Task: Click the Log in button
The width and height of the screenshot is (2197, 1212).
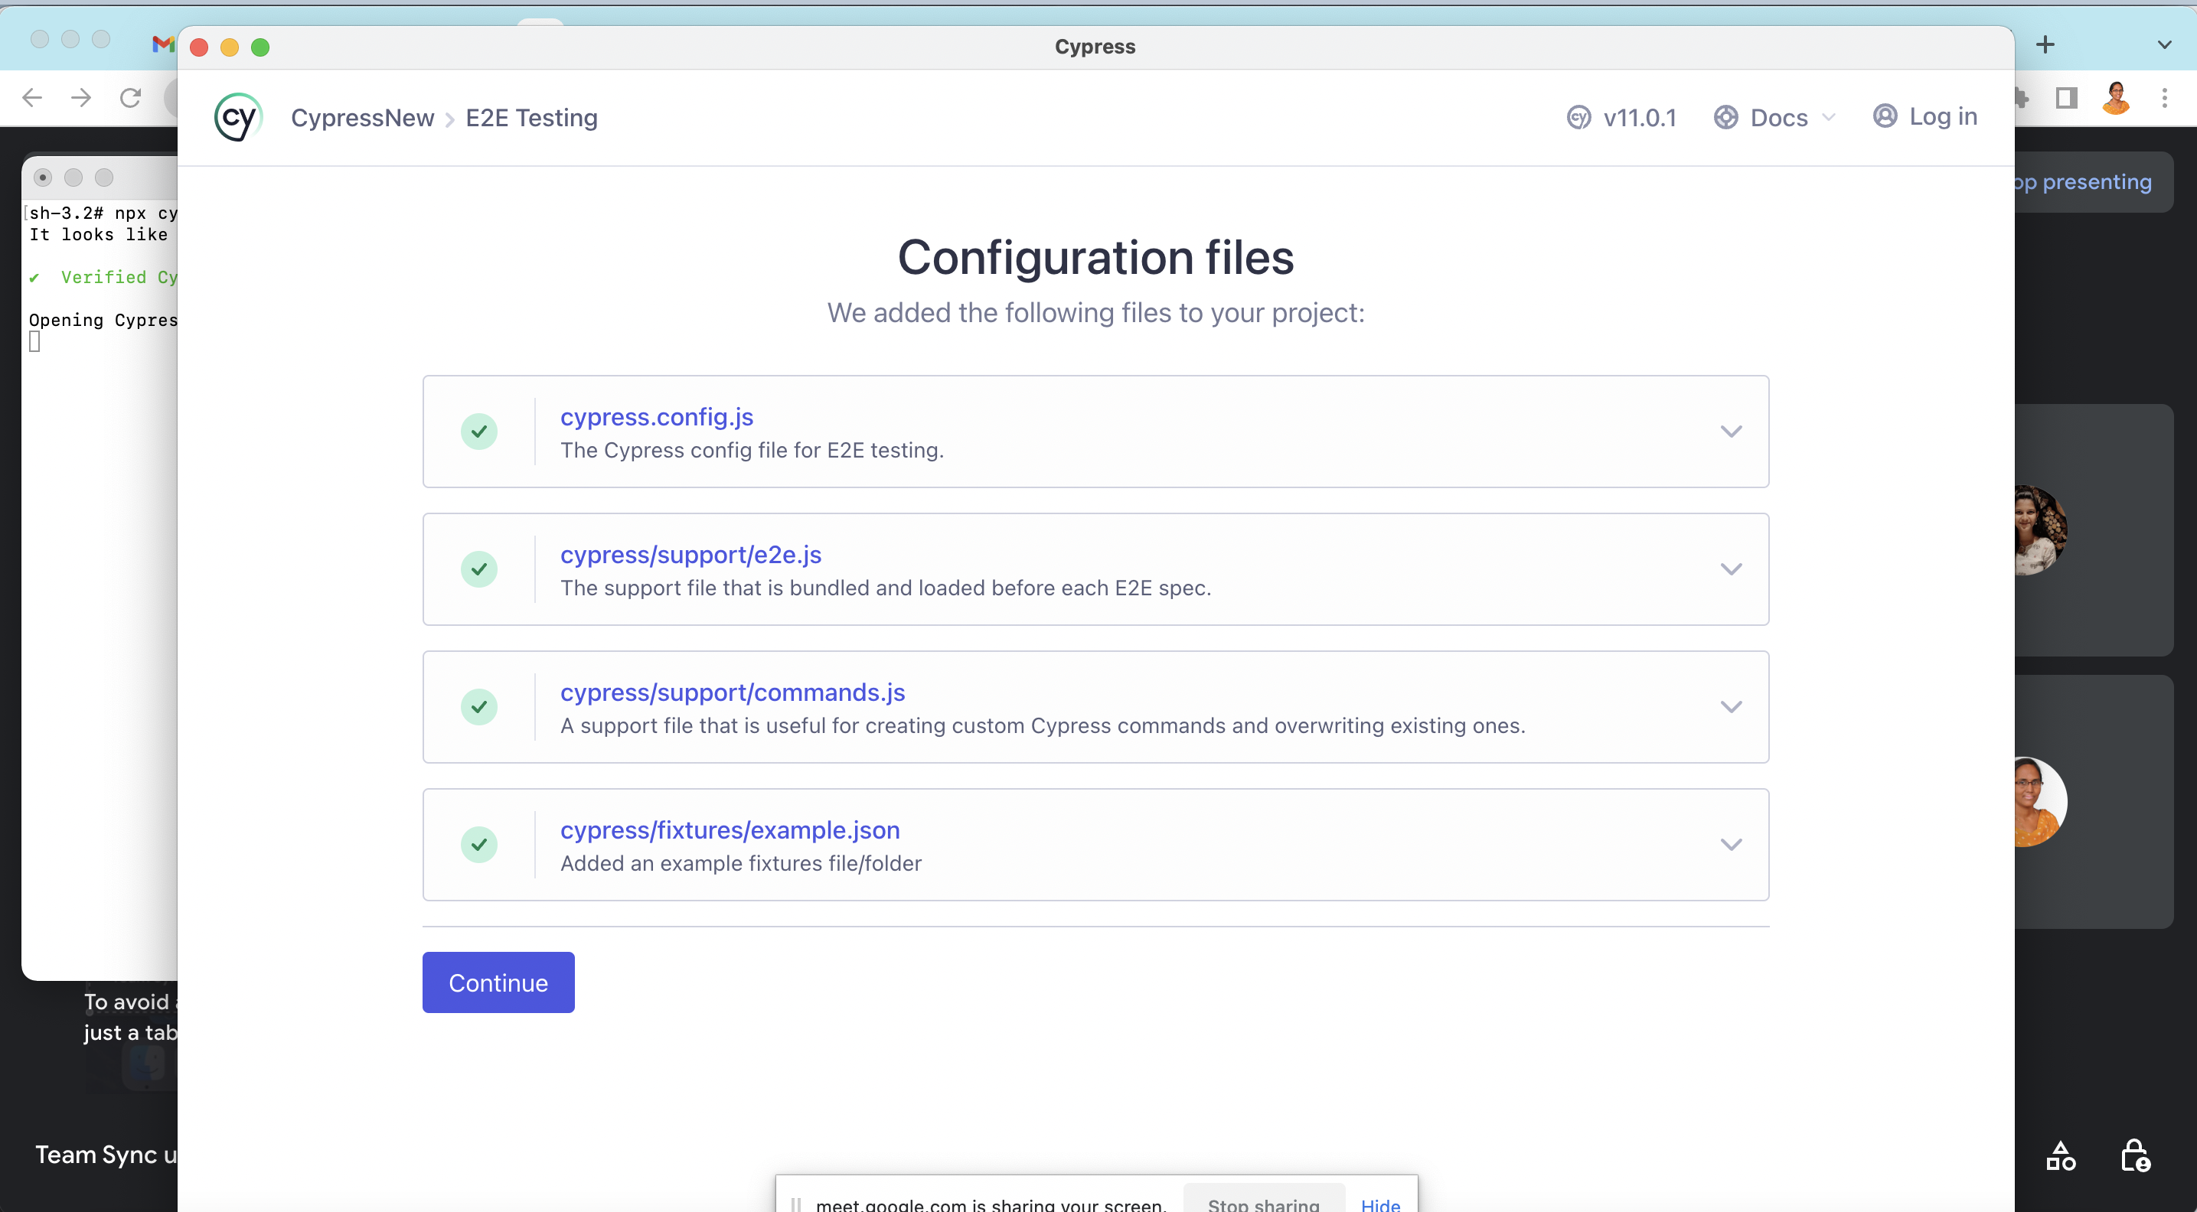Action: 1925,117
